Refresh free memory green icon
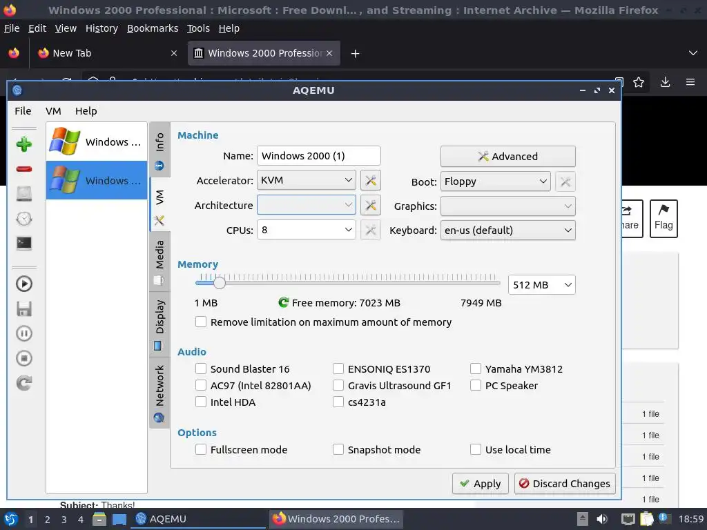 (283, 302)
